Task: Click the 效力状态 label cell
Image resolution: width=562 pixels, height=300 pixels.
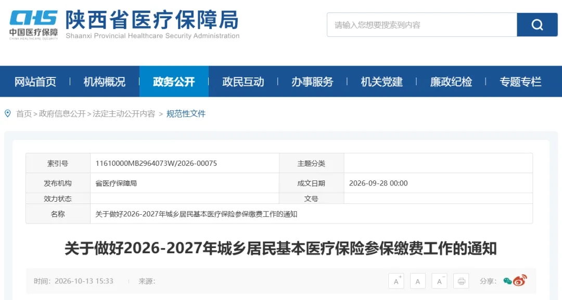Action: (58, 199)
